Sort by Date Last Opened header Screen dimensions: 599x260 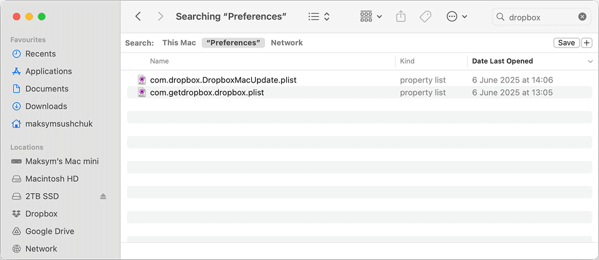coord(503,61)
